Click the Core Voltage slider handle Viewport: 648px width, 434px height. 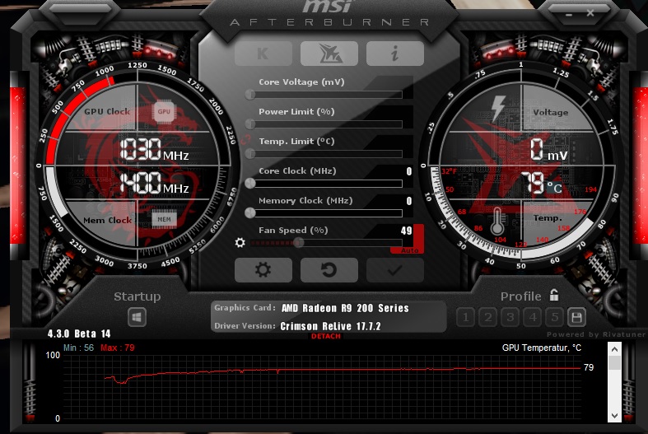(250, 95)
